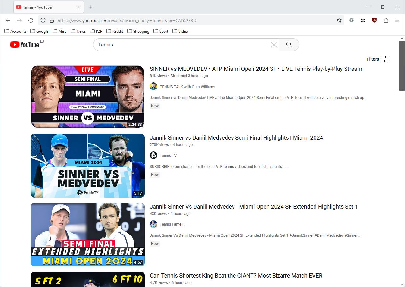Reload the current page
405x287 pixels.
coord(31,21)
